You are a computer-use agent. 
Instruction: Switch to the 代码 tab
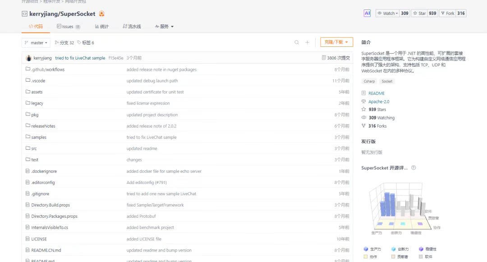coord(36,27)
